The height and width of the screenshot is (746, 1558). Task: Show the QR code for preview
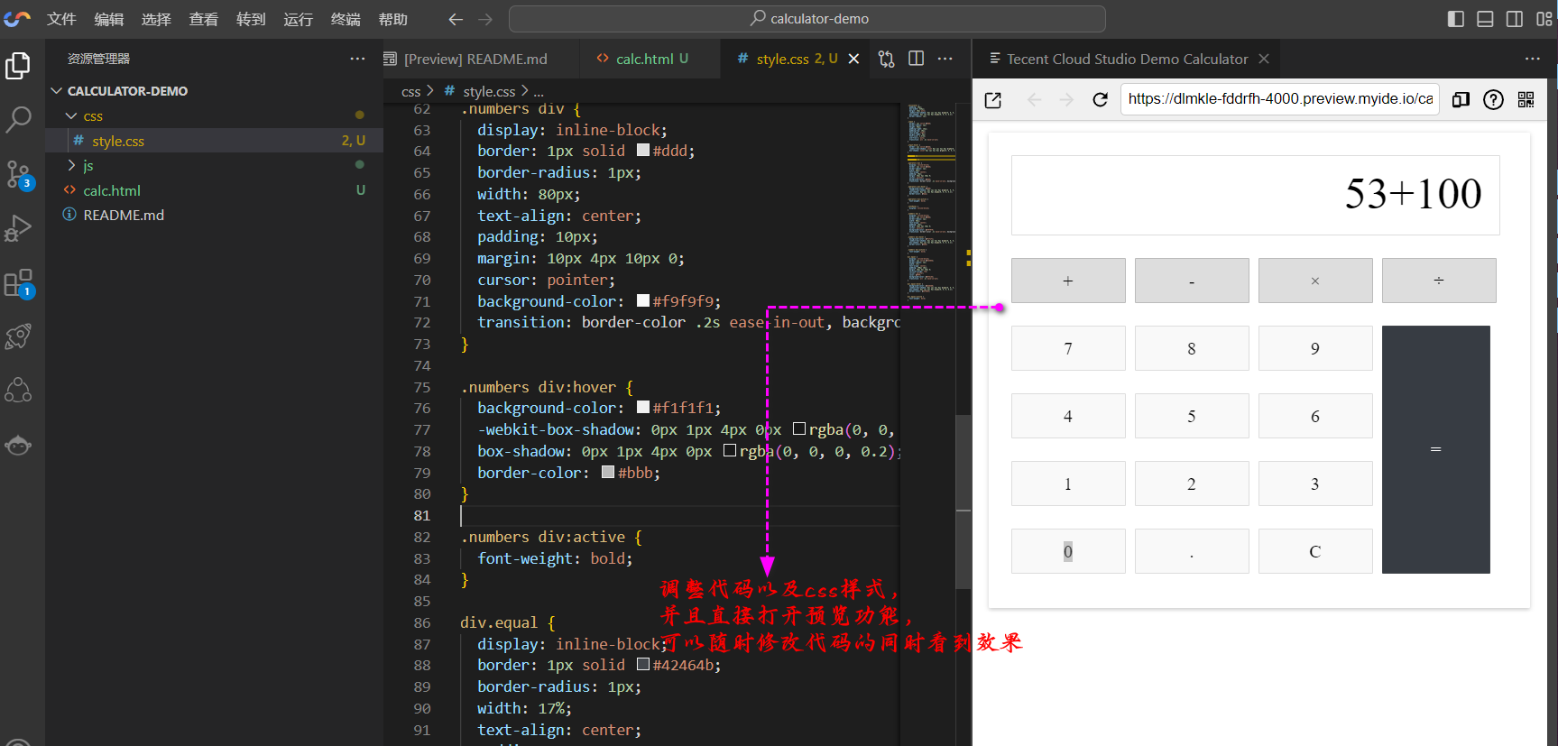tap(1526, 100)
